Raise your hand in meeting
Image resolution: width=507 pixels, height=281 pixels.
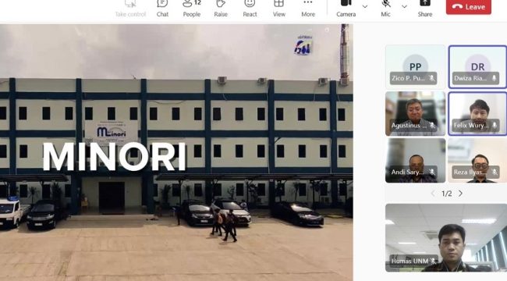(221, 9)
